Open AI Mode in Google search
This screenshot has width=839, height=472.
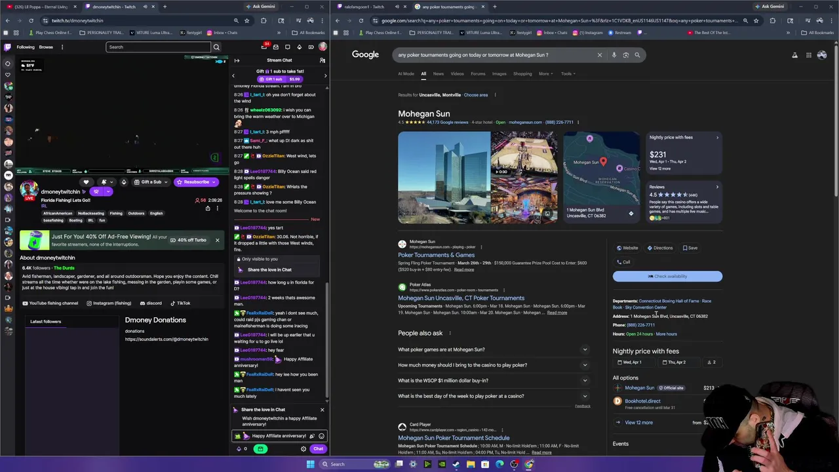(406, 73)
